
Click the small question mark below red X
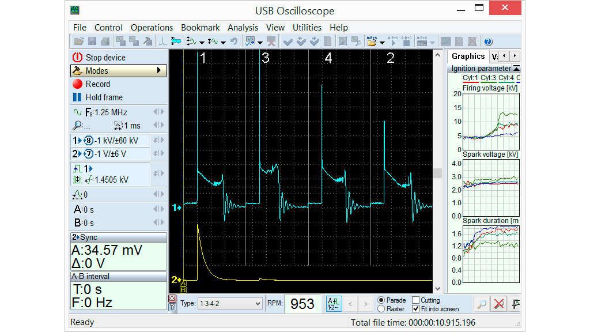point(172,307)
